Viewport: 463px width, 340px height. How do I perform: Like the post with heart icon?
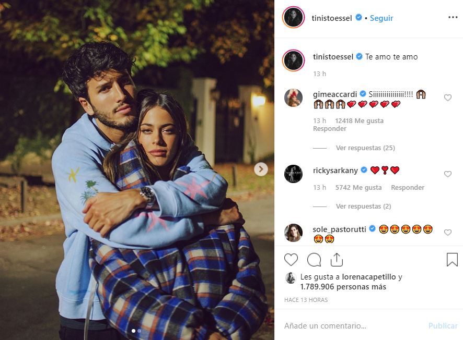tap(291, 260)
